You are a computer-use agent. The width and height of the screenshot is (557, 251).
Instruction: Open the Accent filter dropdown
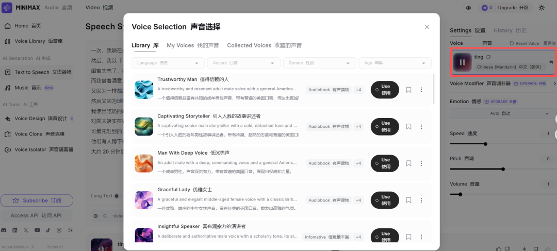point(243,63)
